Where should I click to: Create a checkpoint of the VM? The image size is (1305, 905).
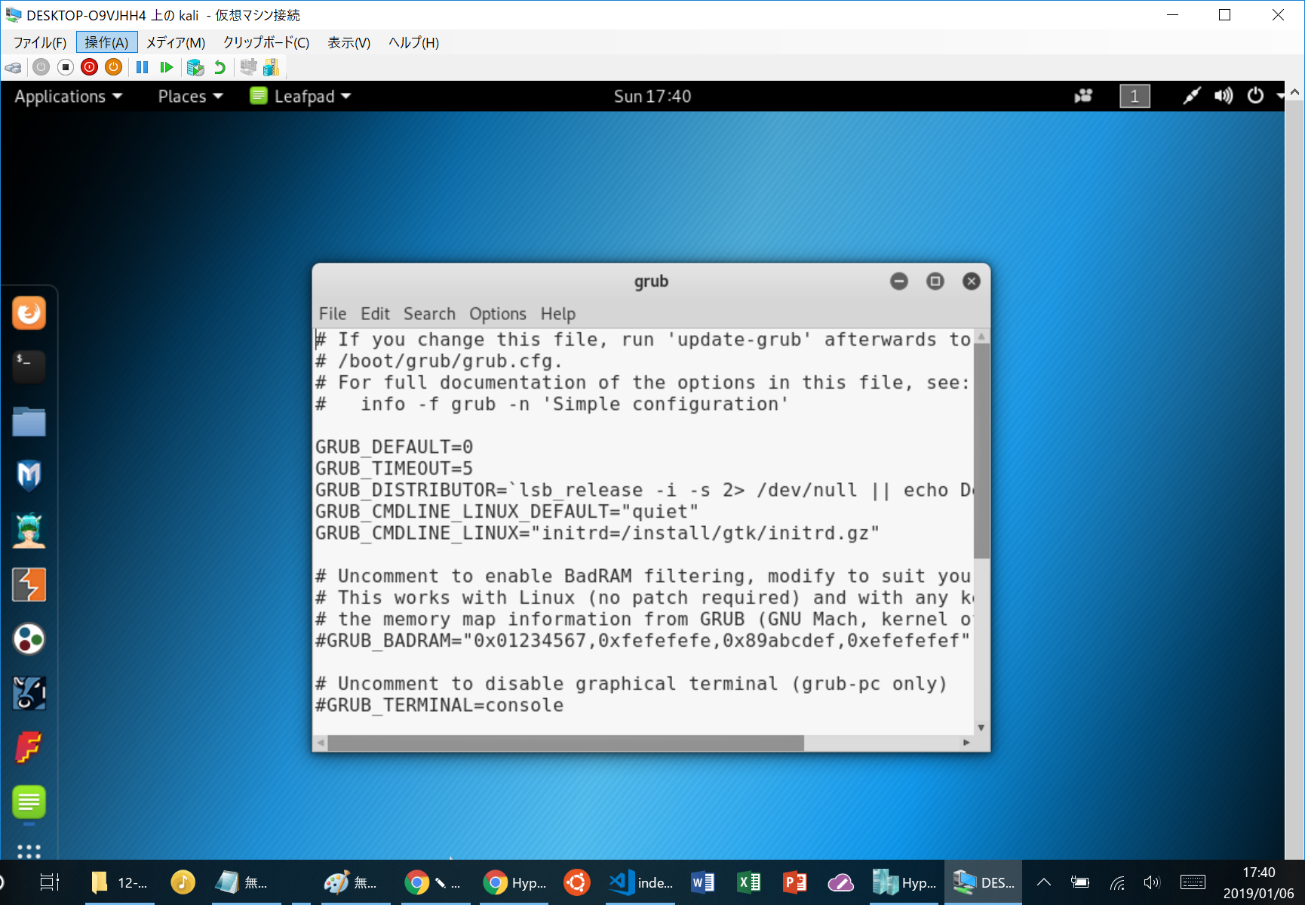(x=195, y=67)
